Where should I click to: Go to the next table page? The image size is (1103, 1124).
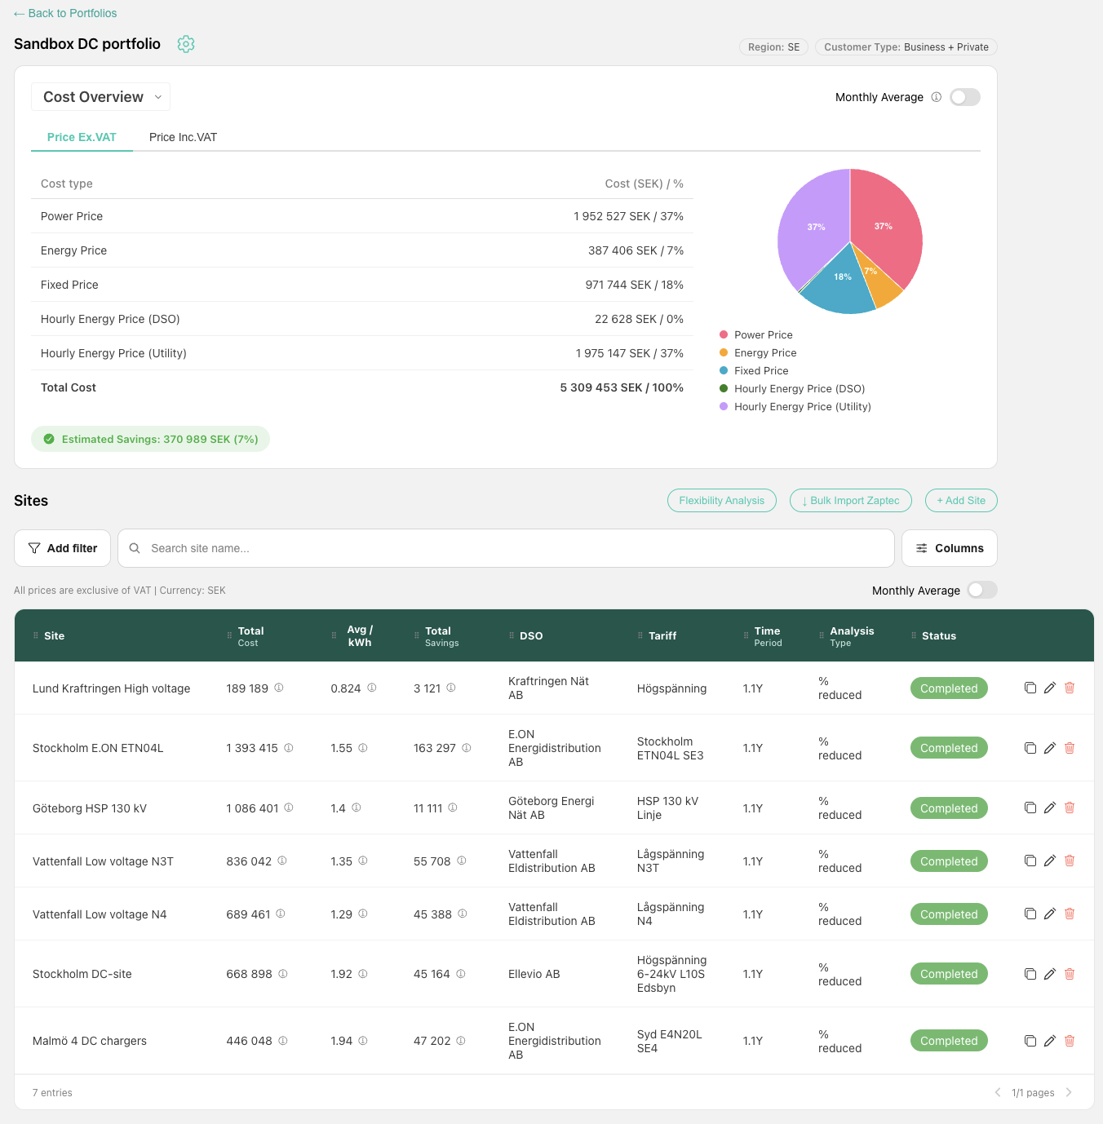tap(1069, 1092)
